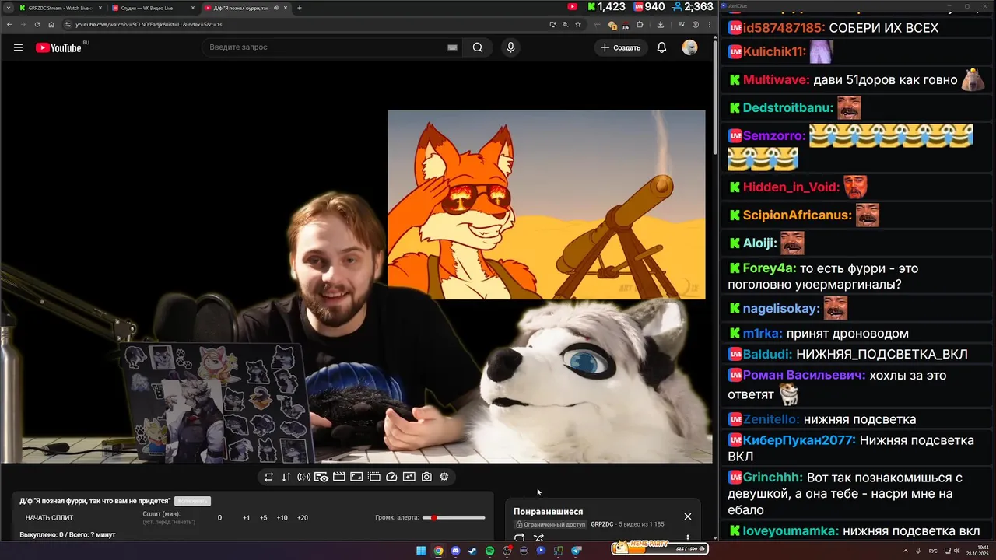Set split minutes with the +1 button
Screen dimensions: 996x560
[x=246, y=518]
